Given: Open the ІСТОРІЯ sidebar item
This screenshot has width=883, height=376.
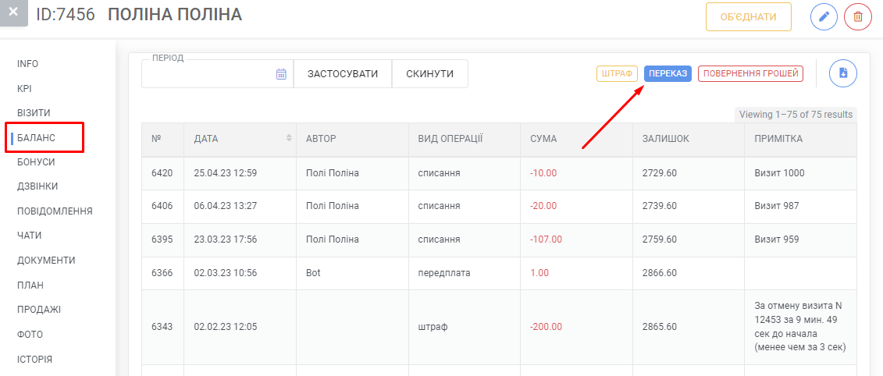Looking at the screenshot, I should tap(35, 359).
